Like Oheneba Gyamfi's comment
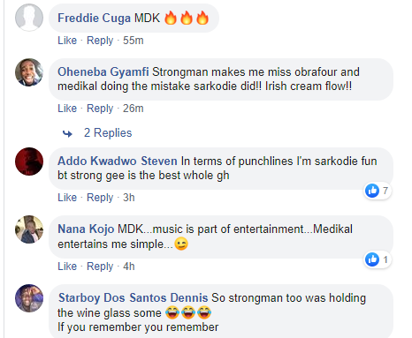Screen dimensions: 412x338 coord(67,109)
